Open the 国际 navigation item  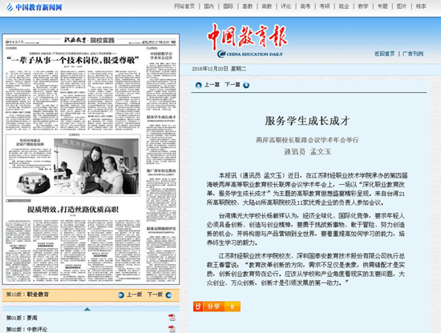click(228, 6)
